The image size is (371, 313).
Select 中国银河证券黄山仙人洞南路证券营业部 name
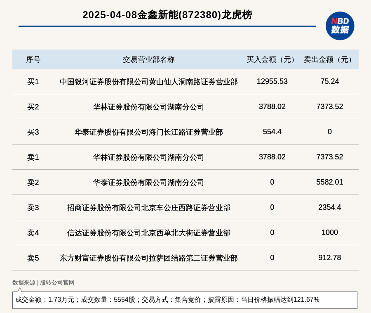point(148,82)
